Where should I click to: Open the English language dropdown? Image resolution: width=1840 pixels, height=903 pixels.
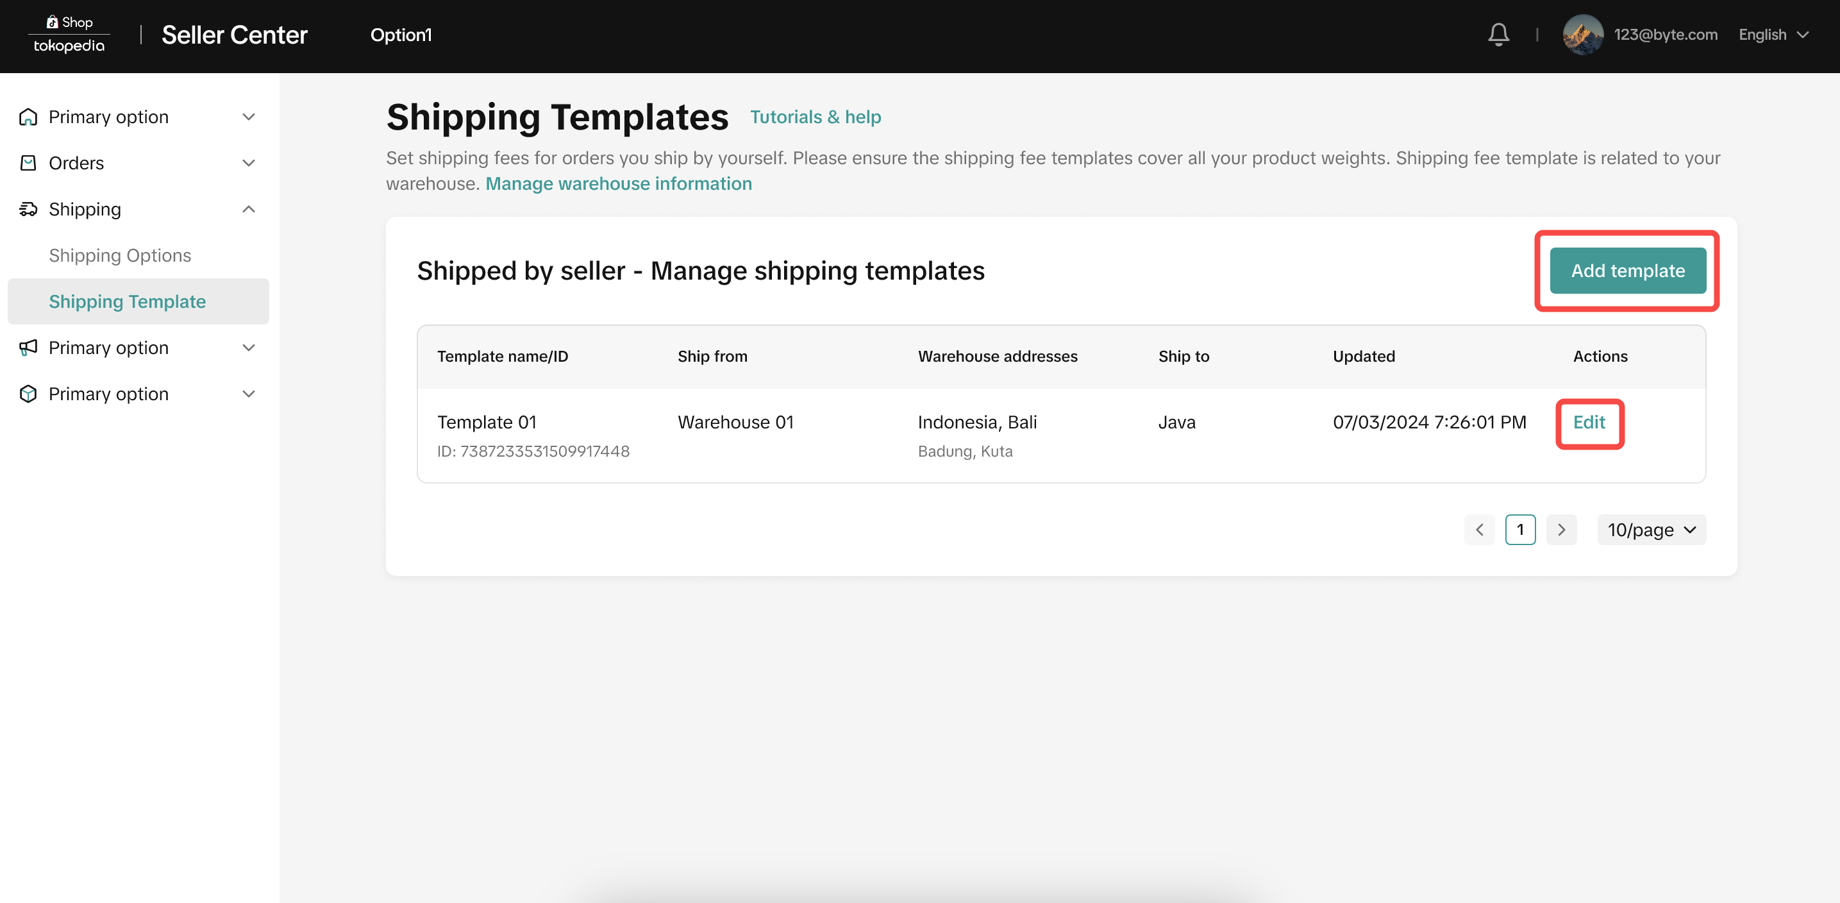coord(1773,34)
